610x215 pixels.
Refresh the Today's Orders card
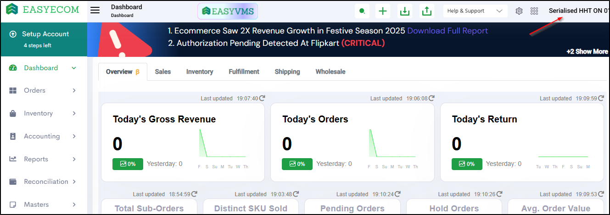coord(431,98)
